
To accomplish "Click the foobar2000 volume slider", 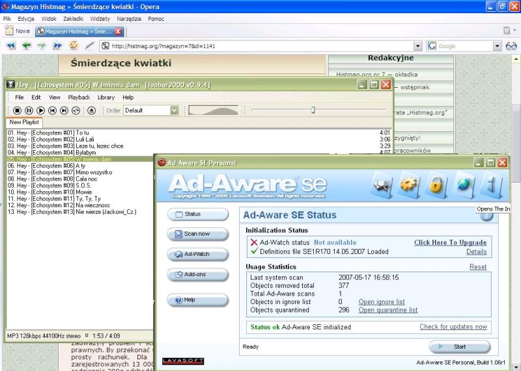I will coord(214,110).
